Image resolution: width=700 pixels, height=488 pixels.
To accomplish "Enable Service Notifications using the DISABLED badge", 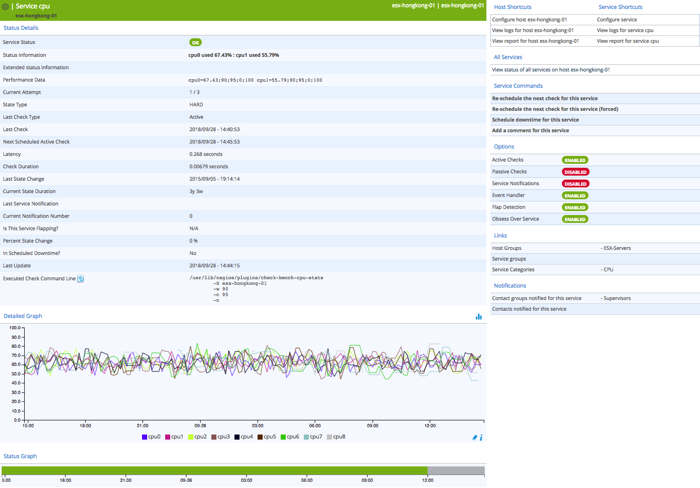I will click(x=574, y=184).
